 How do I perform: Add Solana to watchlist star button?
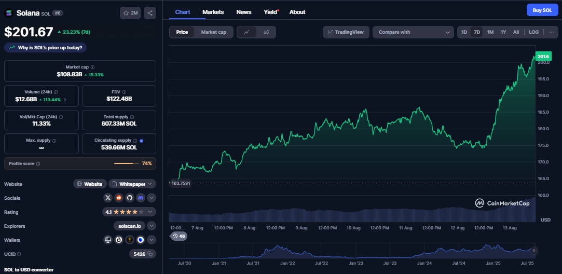pos(130,13)
